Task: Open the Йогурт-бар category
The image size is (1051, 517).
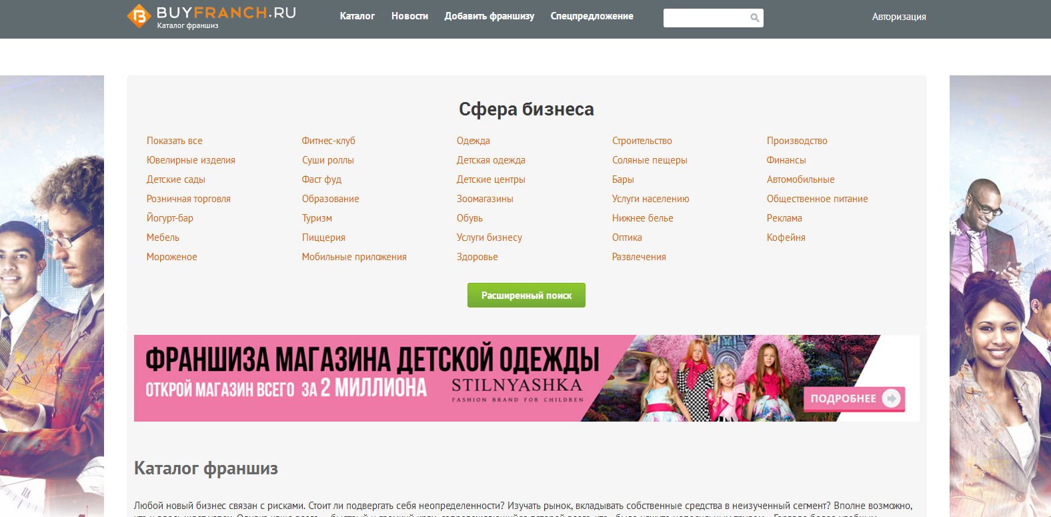Action: pos(170,218)
